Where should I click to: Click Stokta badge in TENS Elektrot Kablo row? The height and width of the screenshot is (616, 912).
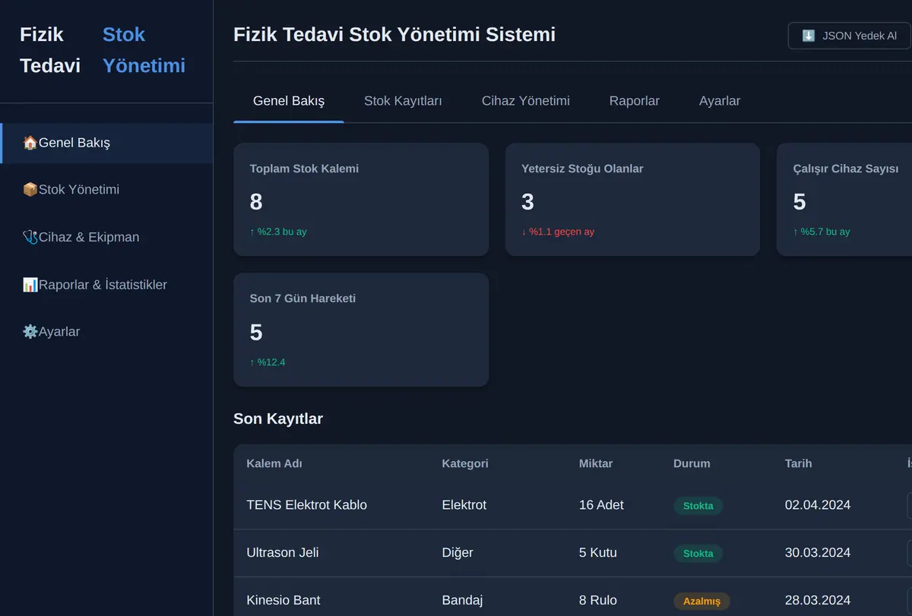click(x=698, y=506)
